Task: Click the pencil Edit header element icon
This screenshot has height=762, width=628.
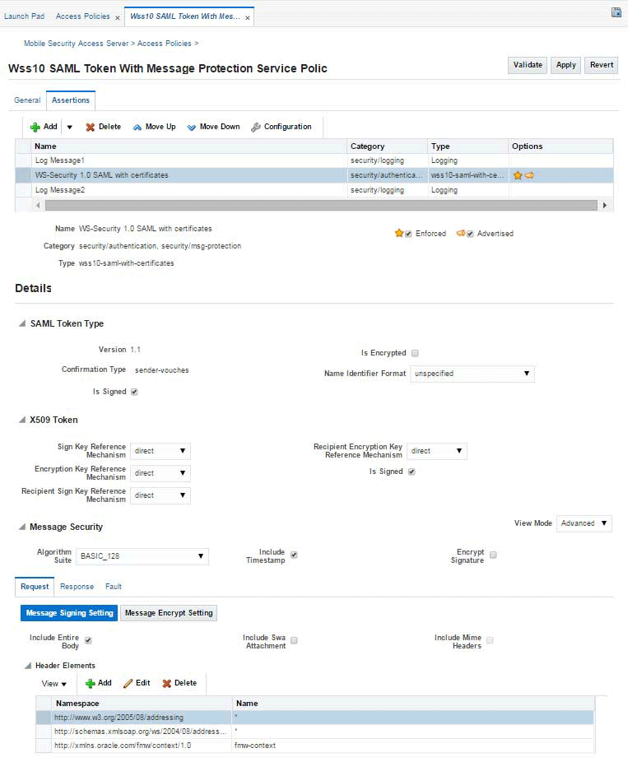Action: pos(128,683)
